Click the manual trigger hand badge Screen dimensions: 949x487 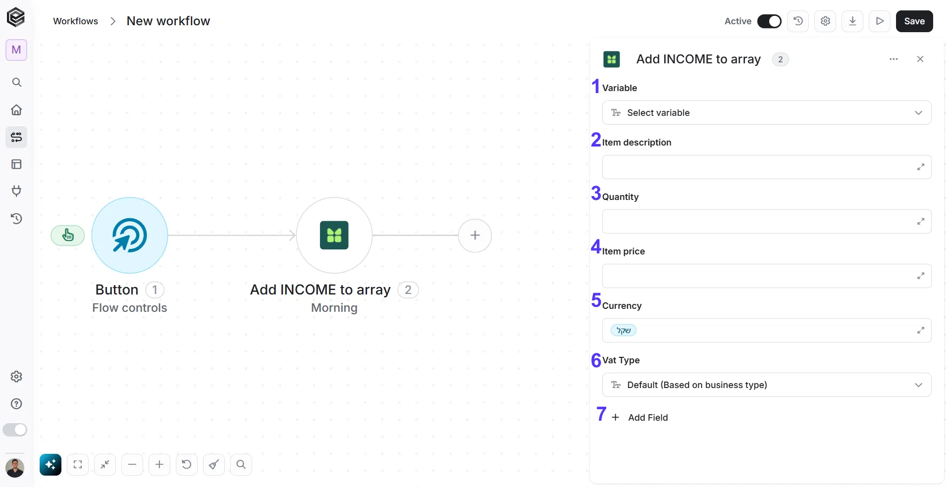68,236
